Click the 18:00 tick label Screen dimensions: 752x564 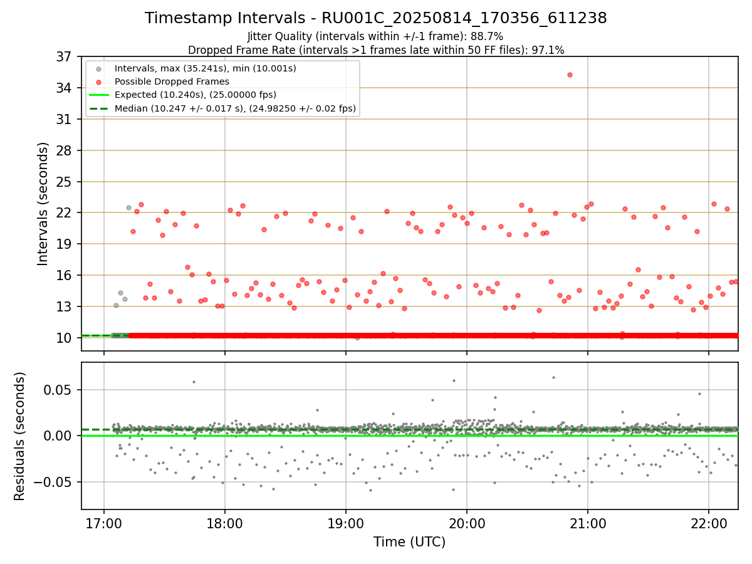(x=225, y=523)
